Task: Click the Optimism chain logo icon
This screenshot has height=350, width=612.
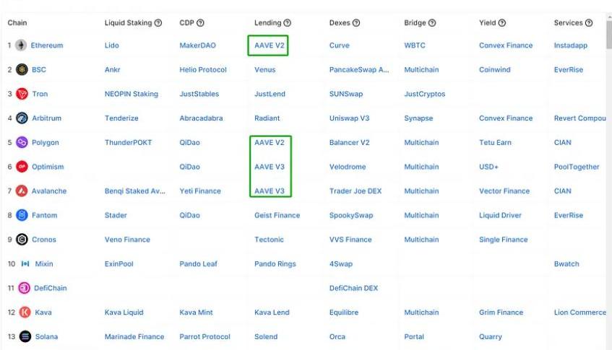Action: tap(22, 167)
